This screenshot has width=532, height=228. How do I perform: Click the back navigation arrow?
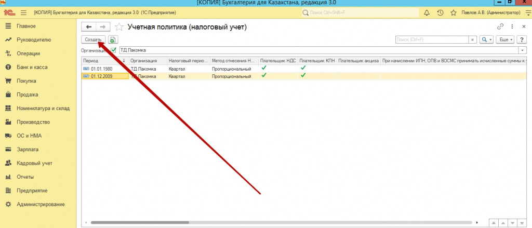(89, 27)
